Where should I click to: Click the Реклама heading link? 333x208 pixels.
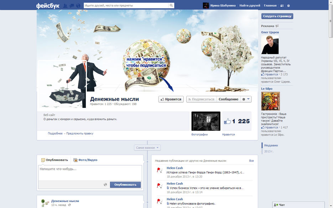(267, 26)
